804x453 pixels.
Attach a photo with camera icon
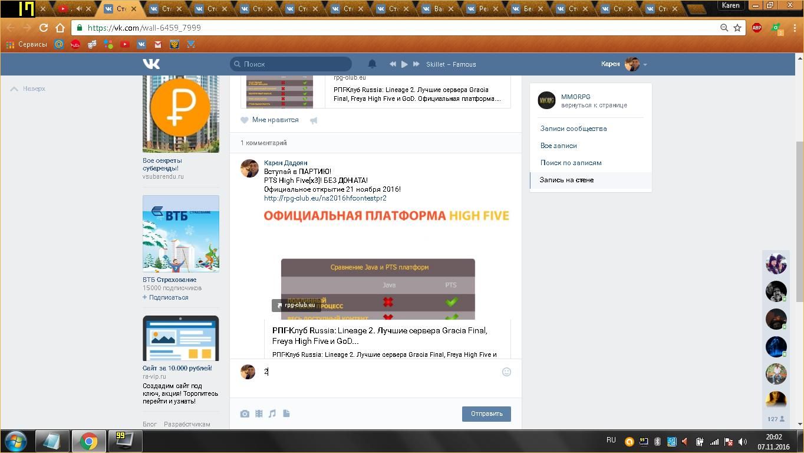[x=245, y=414]
